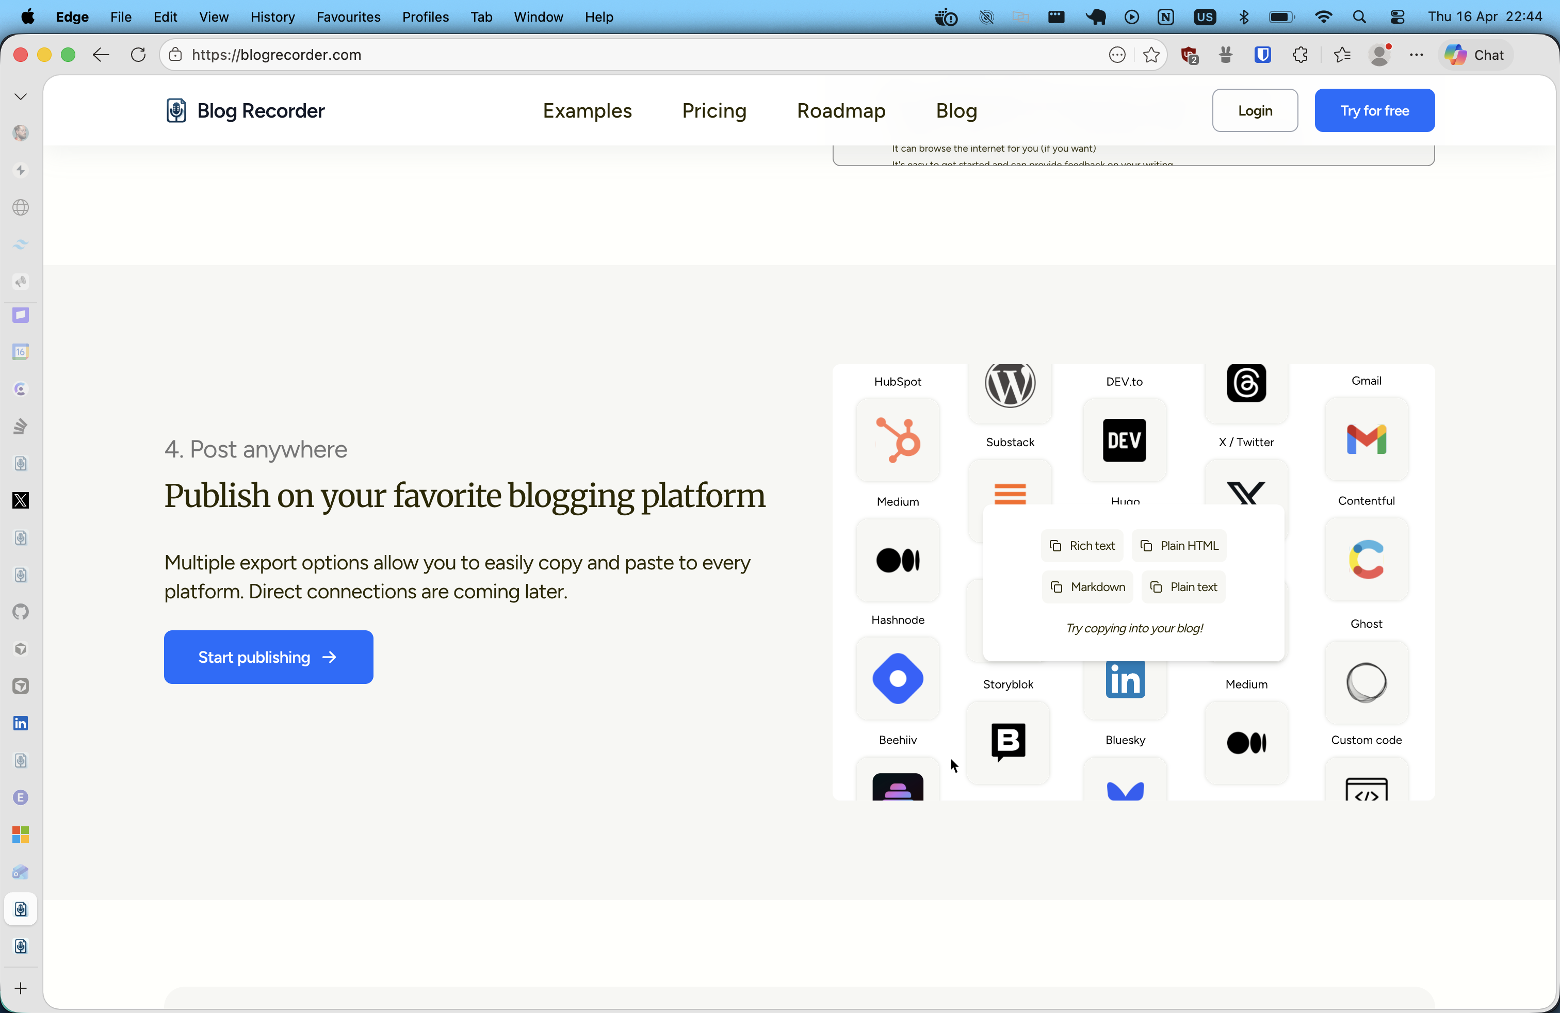This screenshot has width=1560, height=1013.
Task: Click the Blog Recorder microphone logo
Action: [x=175, y=110]
